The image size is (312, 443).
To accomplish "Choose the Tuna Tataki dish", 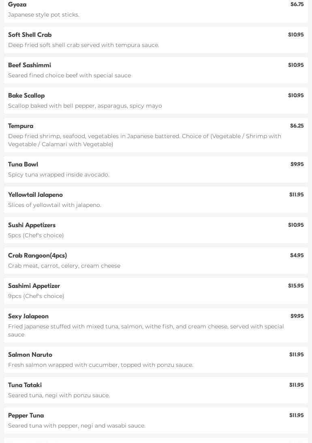I will coord(25,385).
